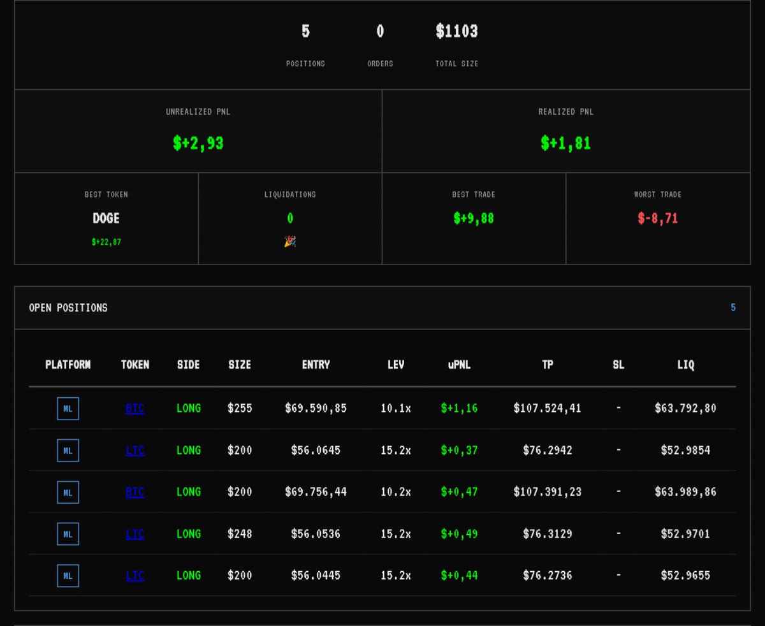Image resolution: width=765 pixels, height=626 pixels.
Task: Click the SL column header
Action: point(618,365)
